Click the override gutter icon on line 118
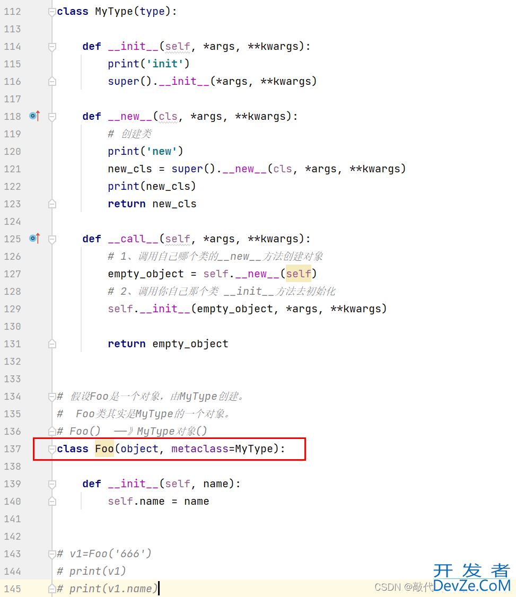The width and height of the screenshot is (516, 597). (x=34, y=116)
